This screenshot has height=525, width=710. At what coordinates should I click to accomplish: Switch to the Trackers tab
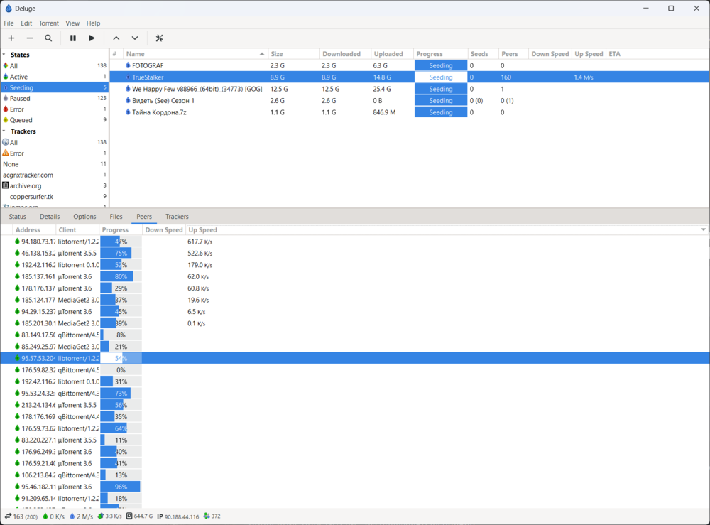pos(177,217)
